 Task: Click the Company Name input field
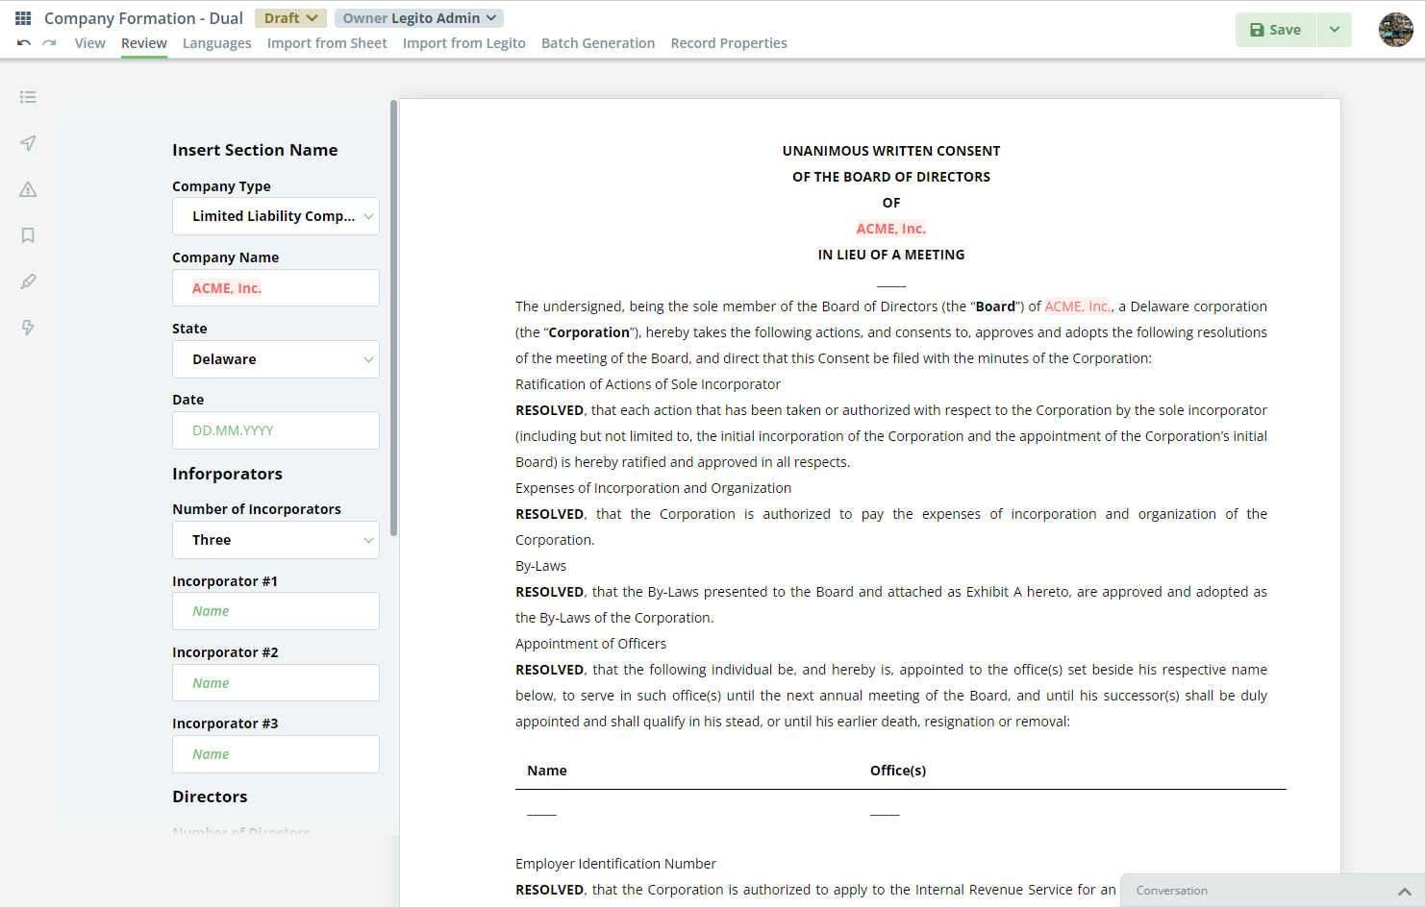coord(276,288)
